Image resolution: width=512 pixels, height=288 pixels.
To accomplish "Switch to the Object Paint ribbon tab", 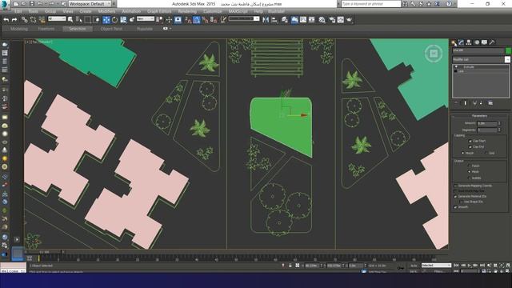I will click(x=111, y=29).
